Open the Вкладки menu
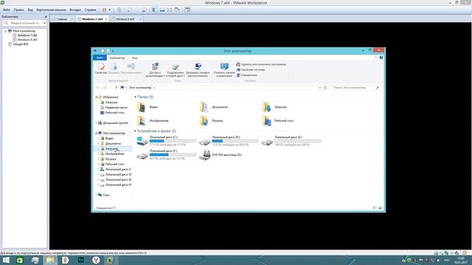The height and width of the screenshot is (265, 472). point(75,10)
